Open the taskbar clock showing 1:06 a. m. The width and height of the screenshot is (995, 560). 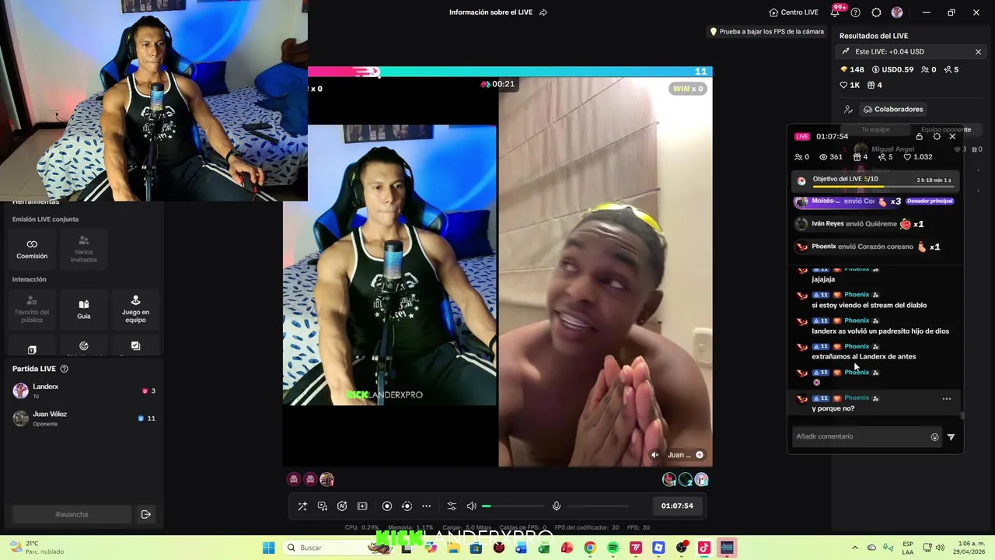[x=970, y=548]
